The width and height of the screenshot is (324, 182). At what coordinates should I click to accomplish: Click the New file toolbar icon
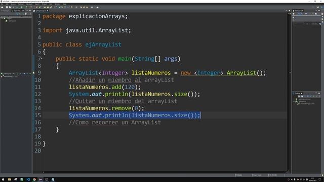coord(2,7)
